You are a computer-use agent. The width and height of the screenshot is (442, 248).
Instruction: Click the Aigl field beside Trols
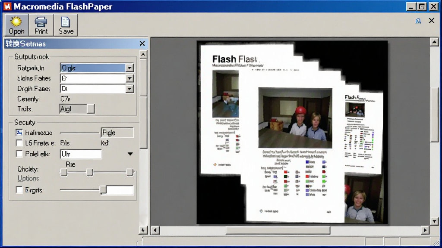pos(73,109)
